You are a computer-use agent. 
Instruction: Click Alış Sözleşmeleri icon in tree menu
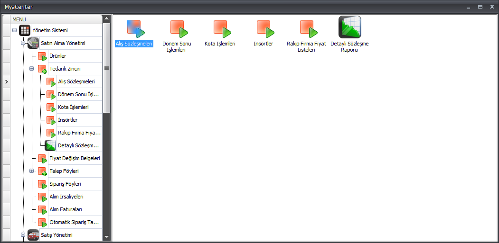tap(51, 82)
